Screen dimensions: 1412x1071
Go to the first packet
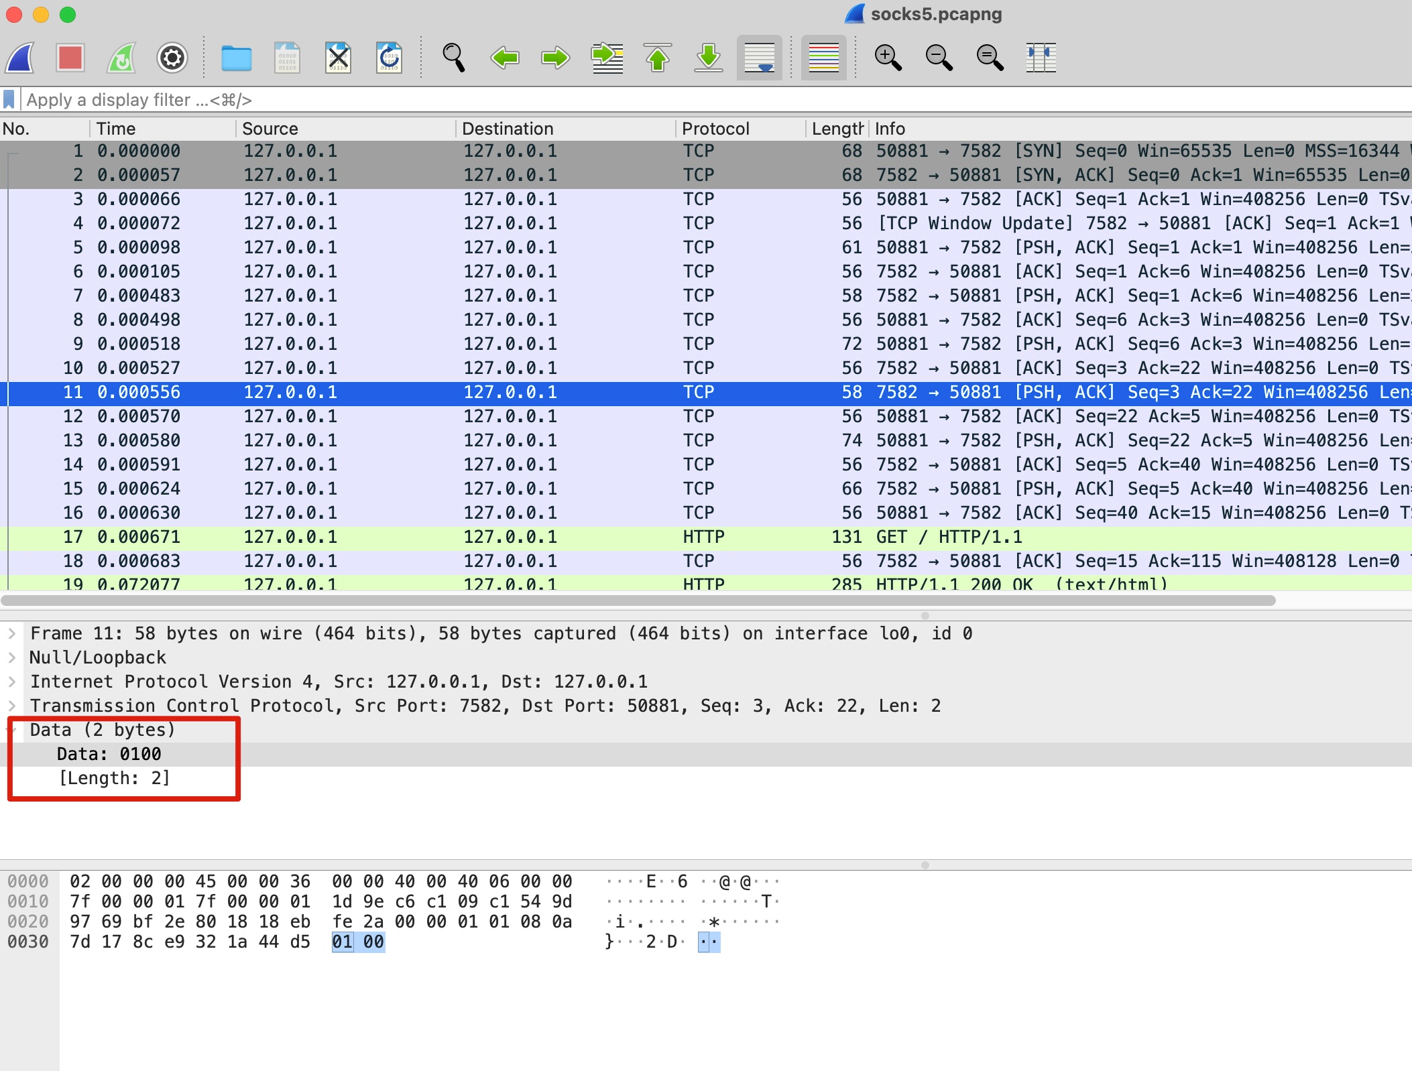coord(658,58)
